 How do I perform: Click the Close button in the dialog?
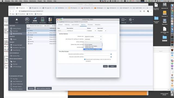click(105, 66)
